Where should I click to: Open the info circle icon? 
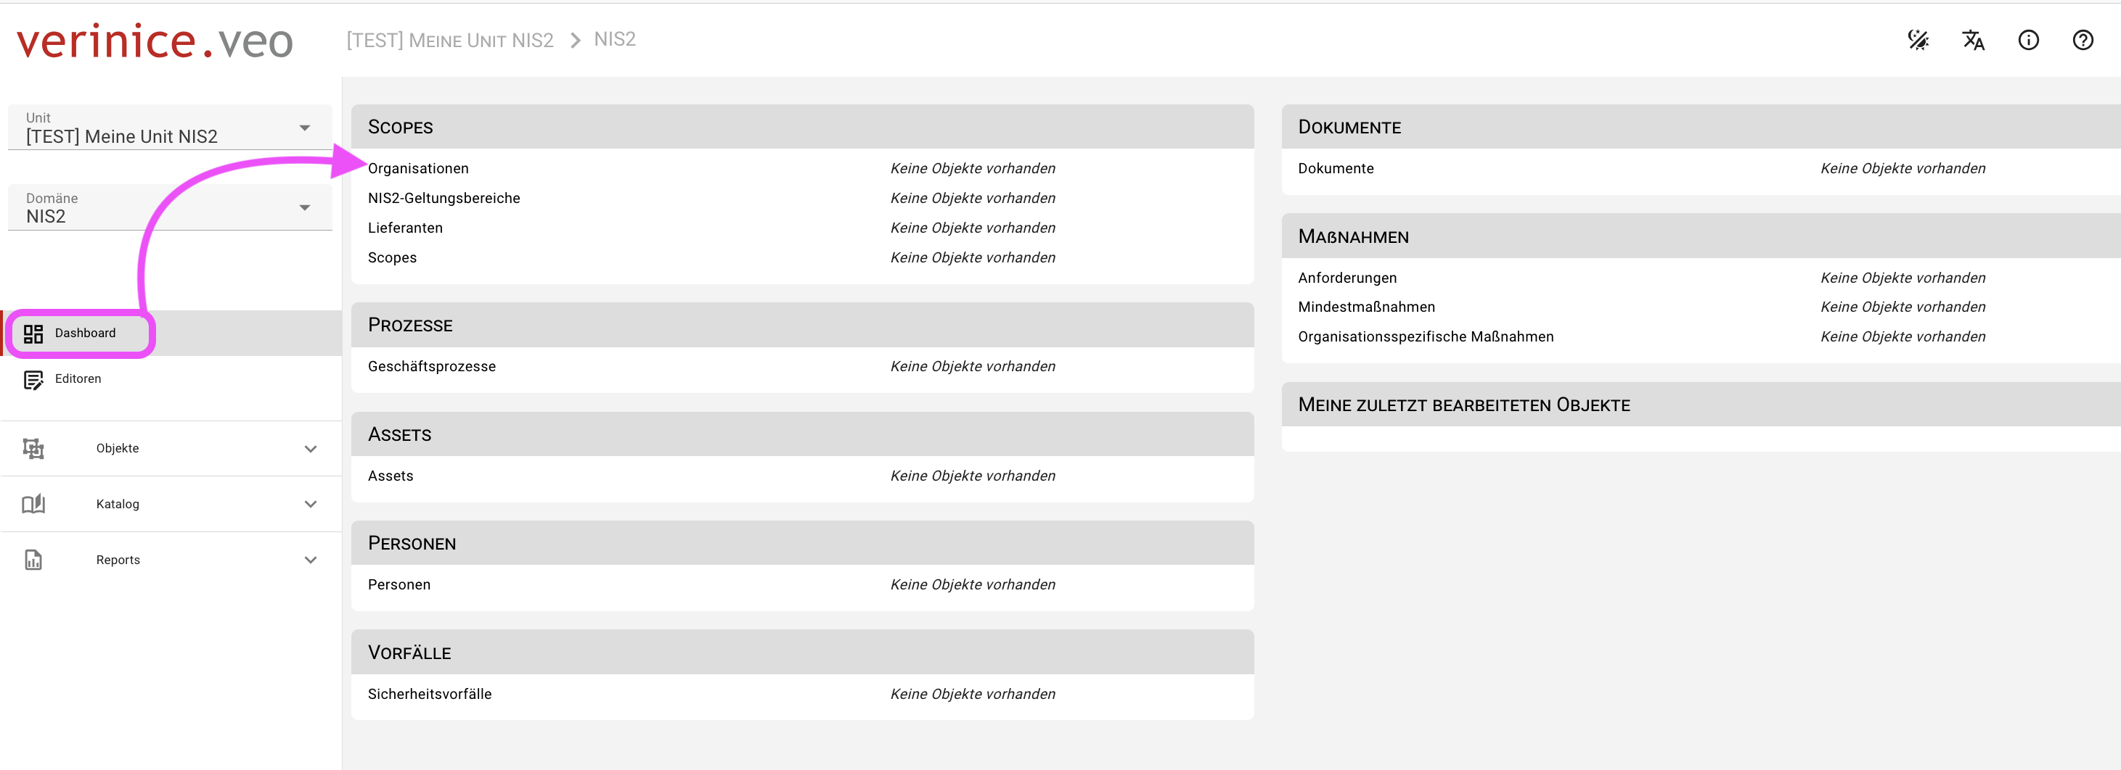pyautogui.click(x=2028, y=39)
